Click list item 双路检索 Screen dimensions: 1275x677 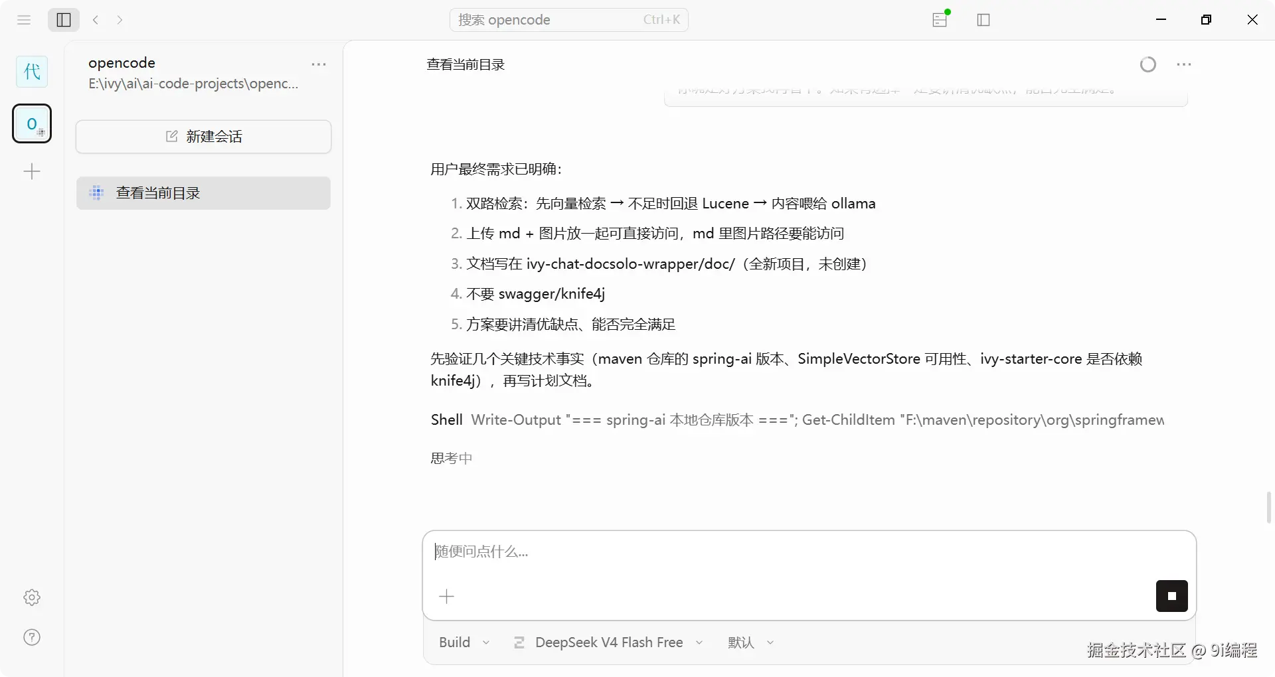[x=671, y=204]
